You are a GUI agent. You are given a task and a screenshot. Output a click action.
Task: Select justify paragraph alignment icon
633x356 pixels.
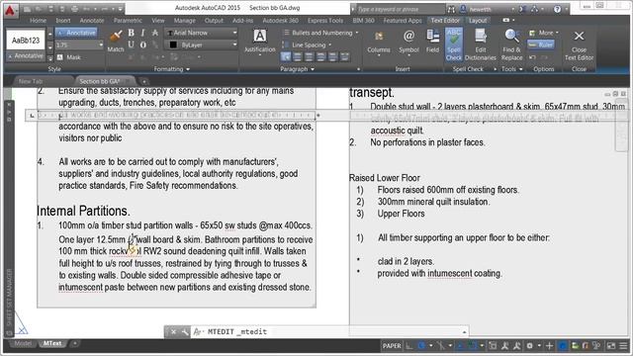pyautogui.click(x=332, y=57)
